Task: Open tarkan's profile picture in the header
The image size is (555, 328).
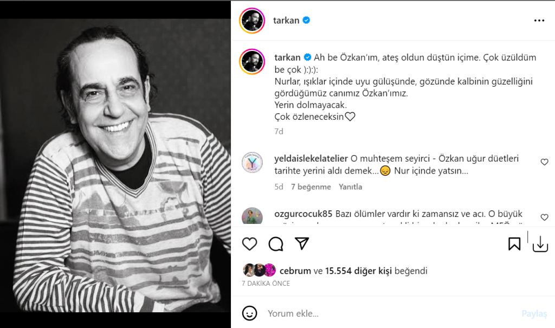Action: point(252,21)
